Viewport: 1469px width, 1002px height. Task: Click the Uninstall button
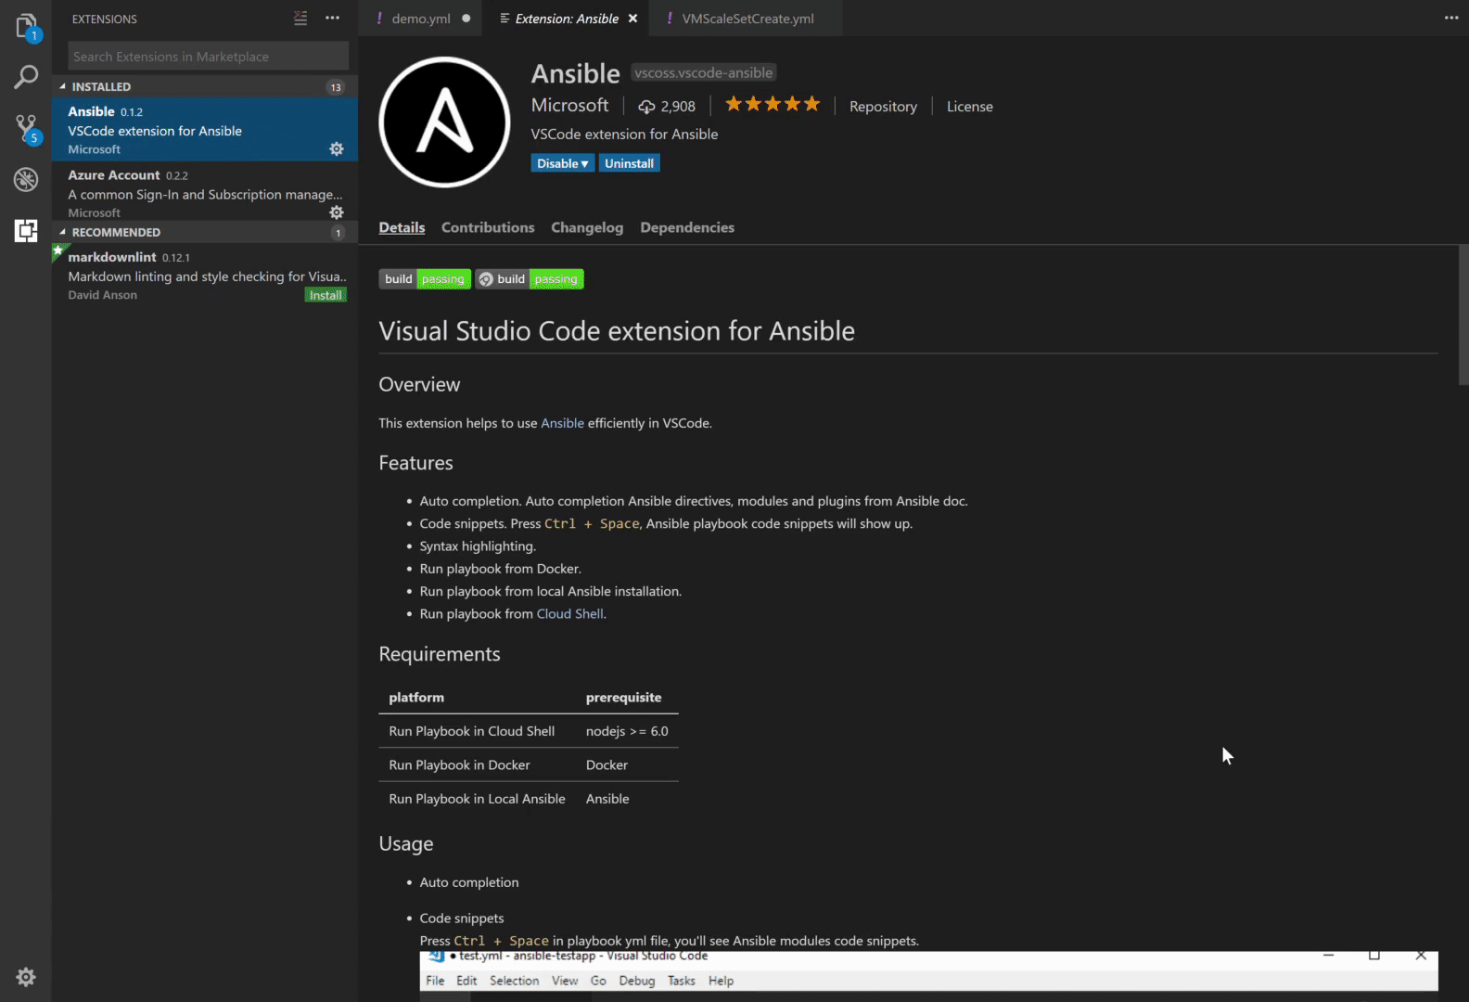tap(630, 163)
